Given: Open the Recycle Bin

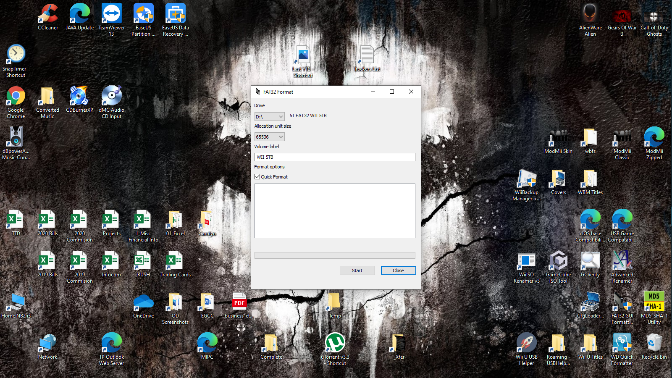Looking at the screenshot, I should [654, 343].
